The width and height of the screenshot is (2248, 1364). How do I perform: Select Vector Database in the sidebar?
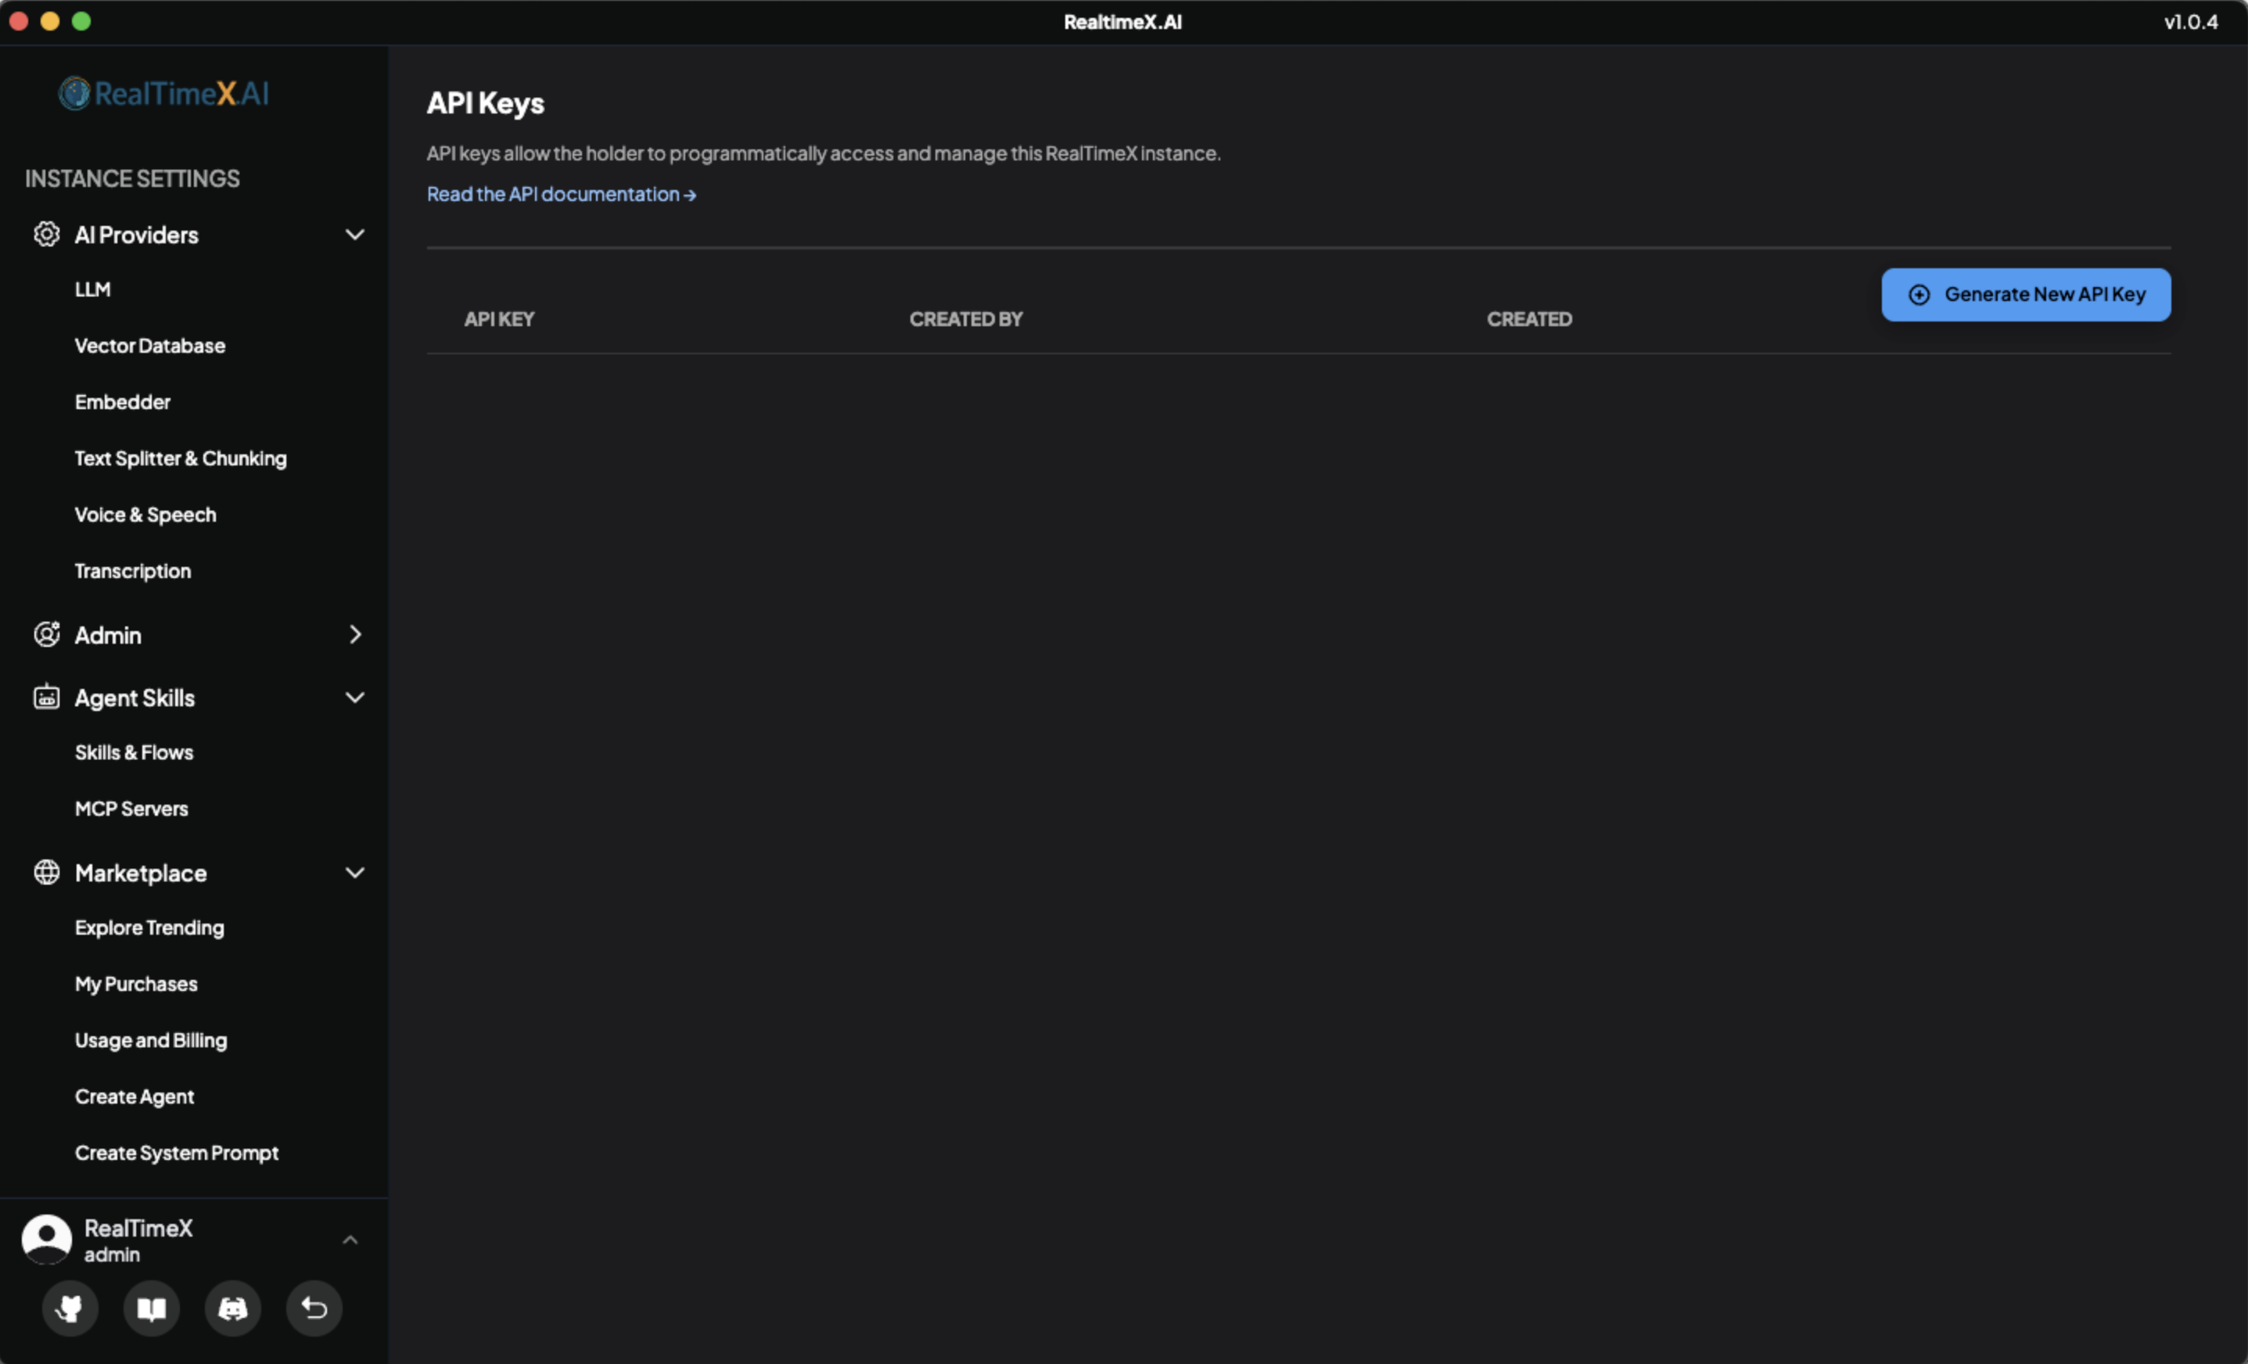click(149, 346)
